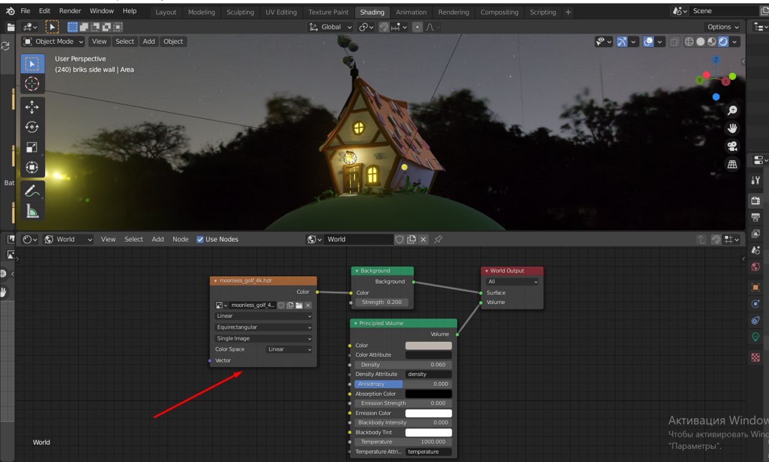Image resolution: width=769 pixels, height=462 pixels.
Task: Switch to the UV Editing workspace tab
Action: (281, 12)
